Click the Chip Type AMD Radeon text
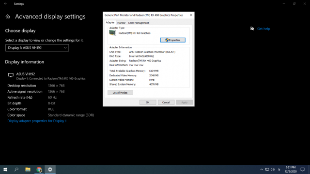This screenshot has height=174, width=310. coord(152,52)
